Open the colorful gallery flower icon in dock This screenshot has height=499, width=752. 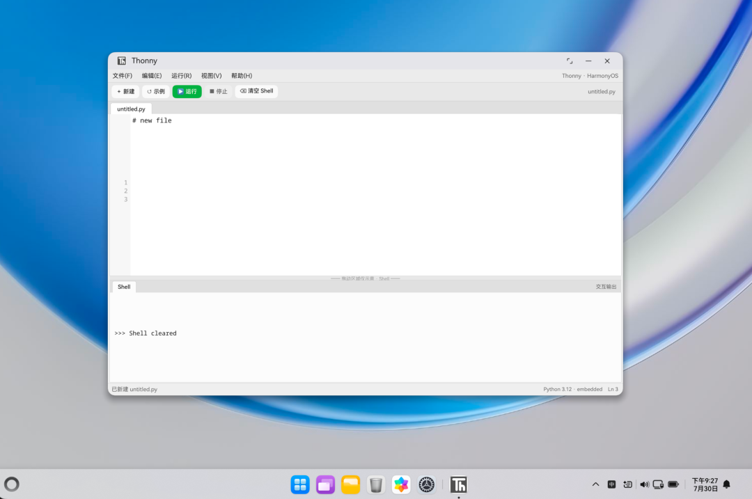[x=401, y=484]
